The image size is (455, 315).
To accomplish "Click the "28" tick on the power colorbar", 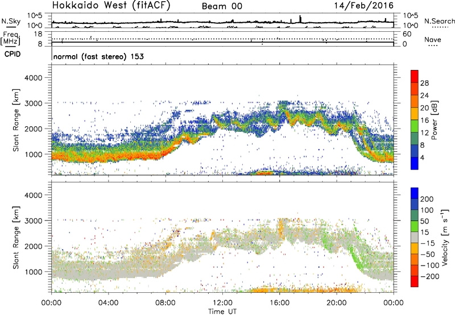I will (x=424, y=83).
